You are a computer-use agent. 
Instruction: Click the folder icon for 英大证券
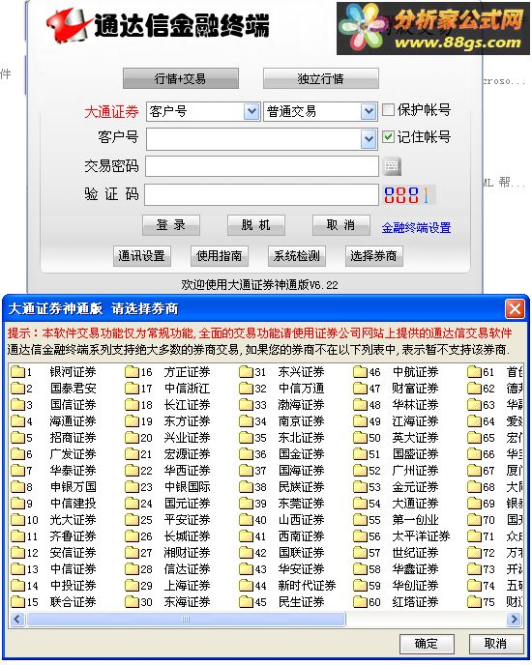click(x=361, y=438)
